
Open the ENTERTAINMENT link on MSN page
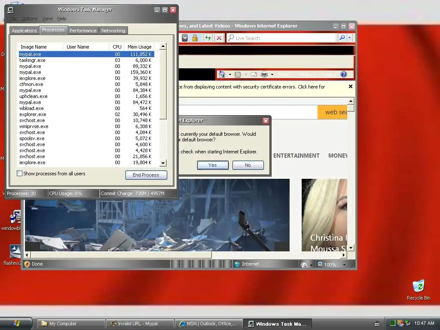point(296,156)
